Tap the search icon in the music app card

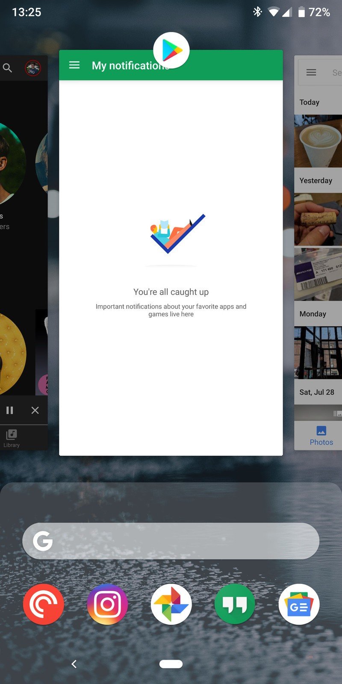pos(7,68)
